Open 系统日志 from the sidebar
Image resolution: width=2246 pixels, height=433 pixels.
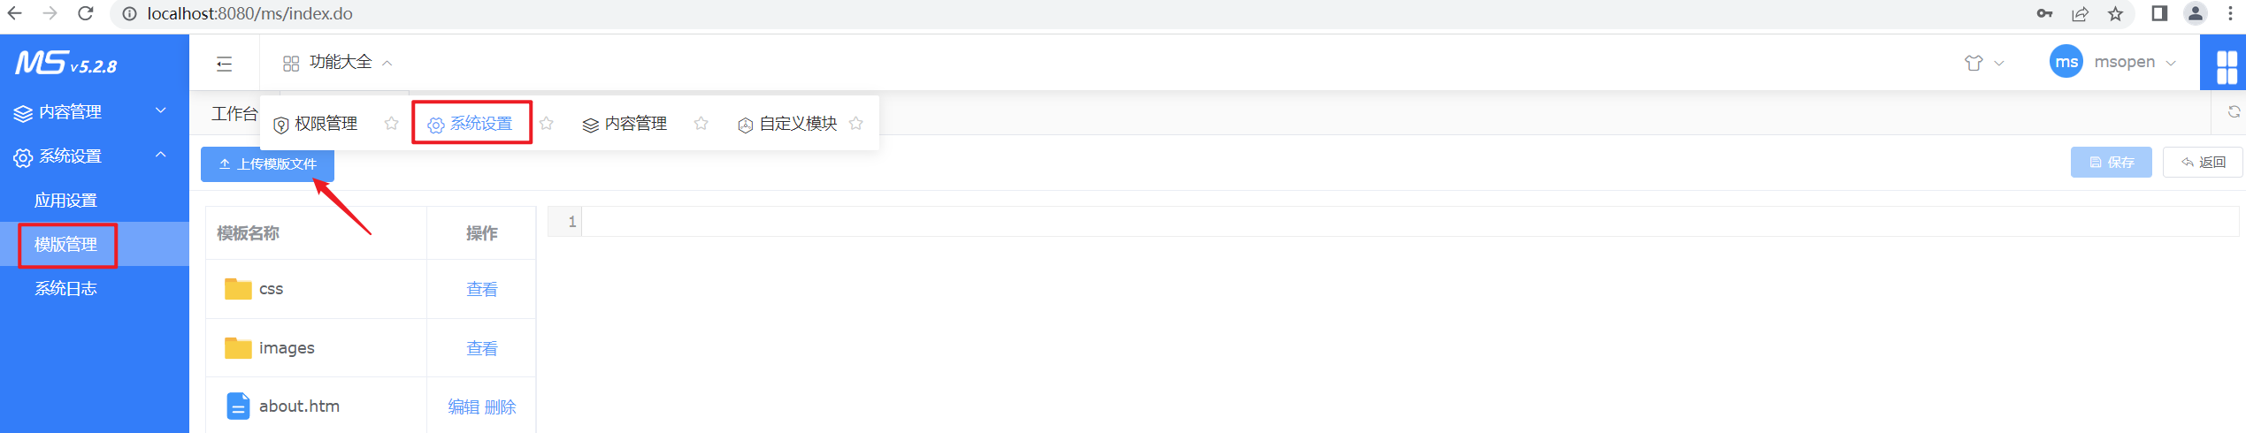pyautogui.click(x=66, y=288)
